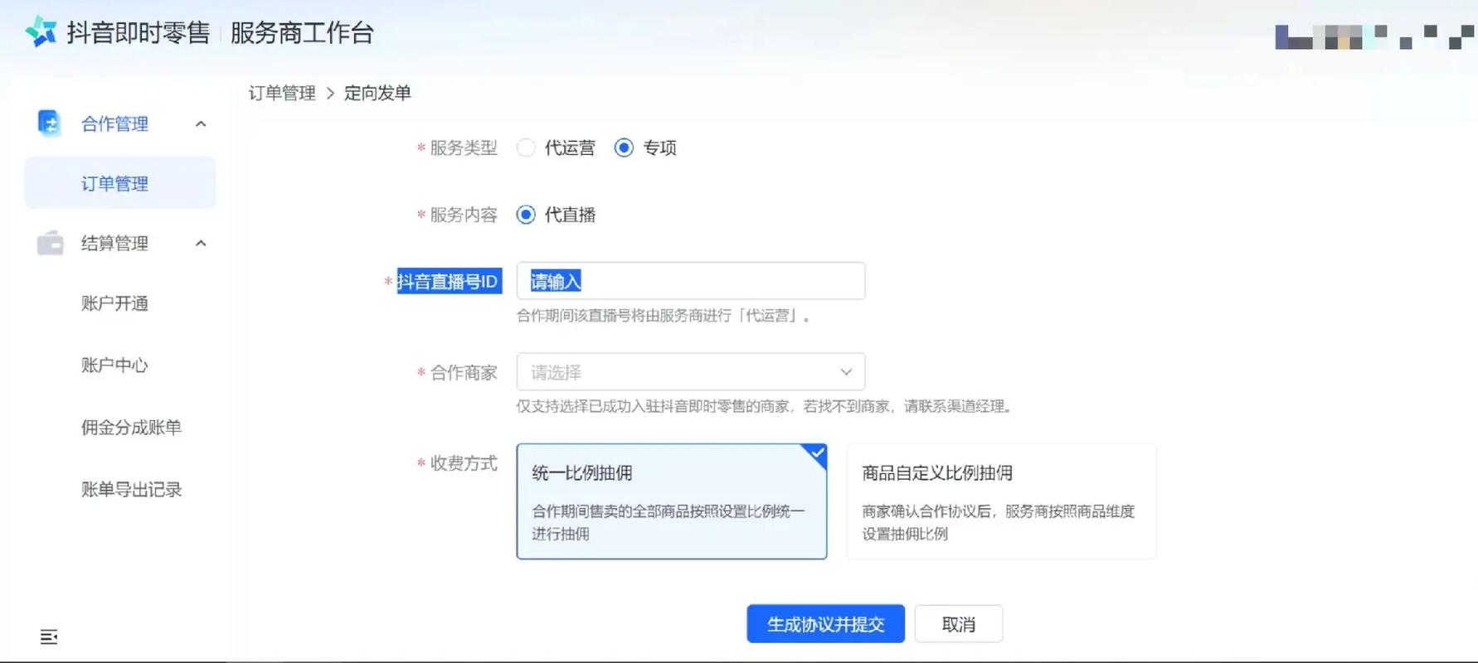Viewport: 1478px width, 663px height.
Task: Click the 生成协议并提交 button
Action: [x=825, y=624]
